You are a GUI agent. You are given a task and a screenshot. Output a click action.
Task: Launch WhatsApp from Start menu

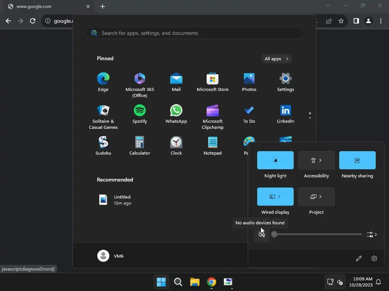[x=176, y=114]
